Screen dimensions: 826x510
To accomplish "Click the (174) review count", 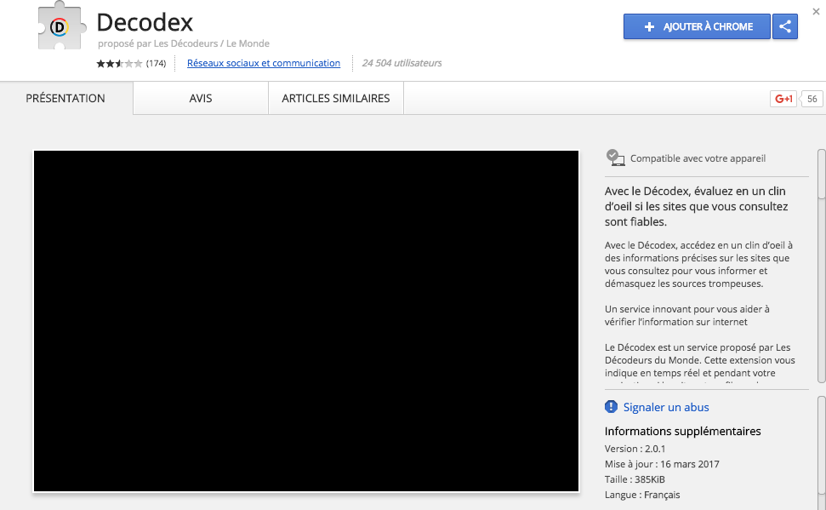I will click(x=156, y=63).
